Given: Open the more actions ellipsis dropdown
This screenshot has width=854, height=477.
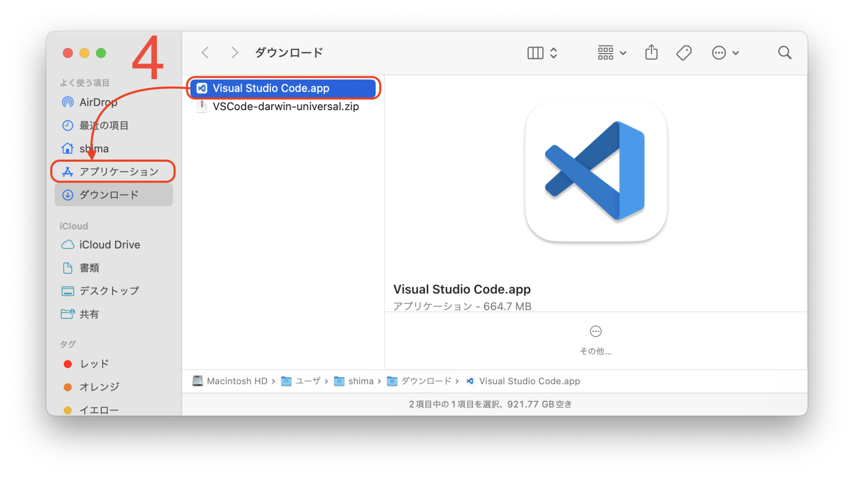Looking at the screenshot, I should pyautogui.click(x=726, y=53).
